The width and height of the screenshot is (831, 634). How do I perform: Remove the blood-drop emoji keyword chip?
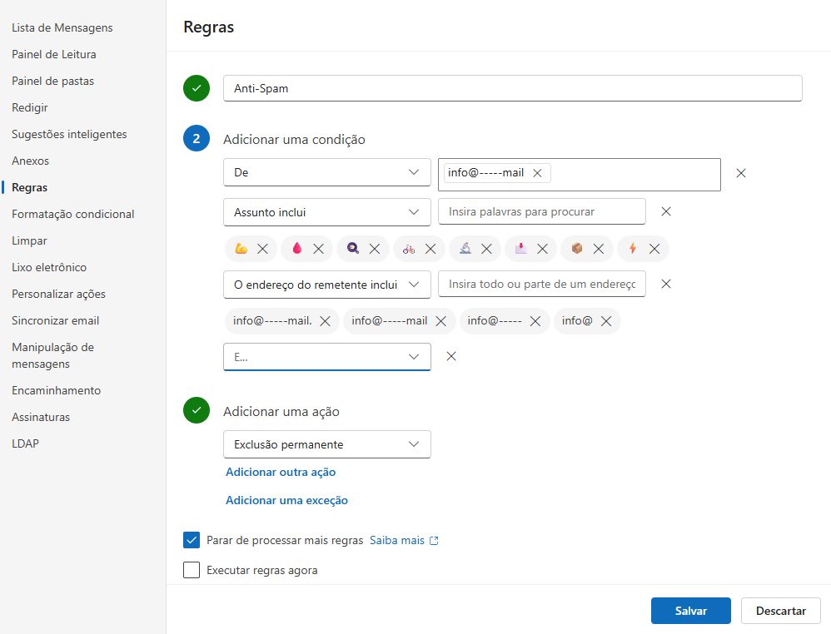319,249
